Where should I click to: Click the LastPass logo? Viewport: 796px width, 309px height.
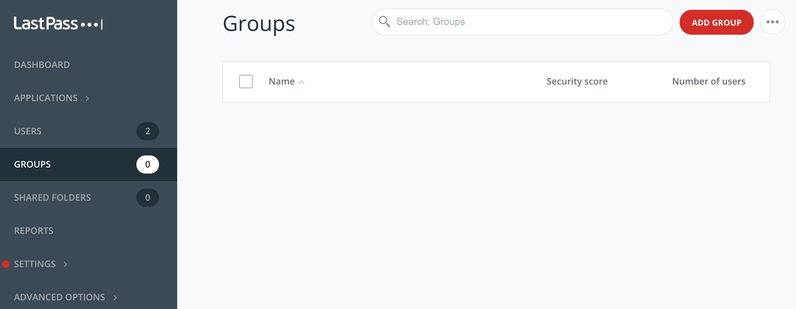click(x=58, y=23)
